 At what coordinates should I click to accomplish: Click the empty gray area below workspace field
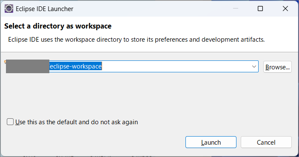149,94
